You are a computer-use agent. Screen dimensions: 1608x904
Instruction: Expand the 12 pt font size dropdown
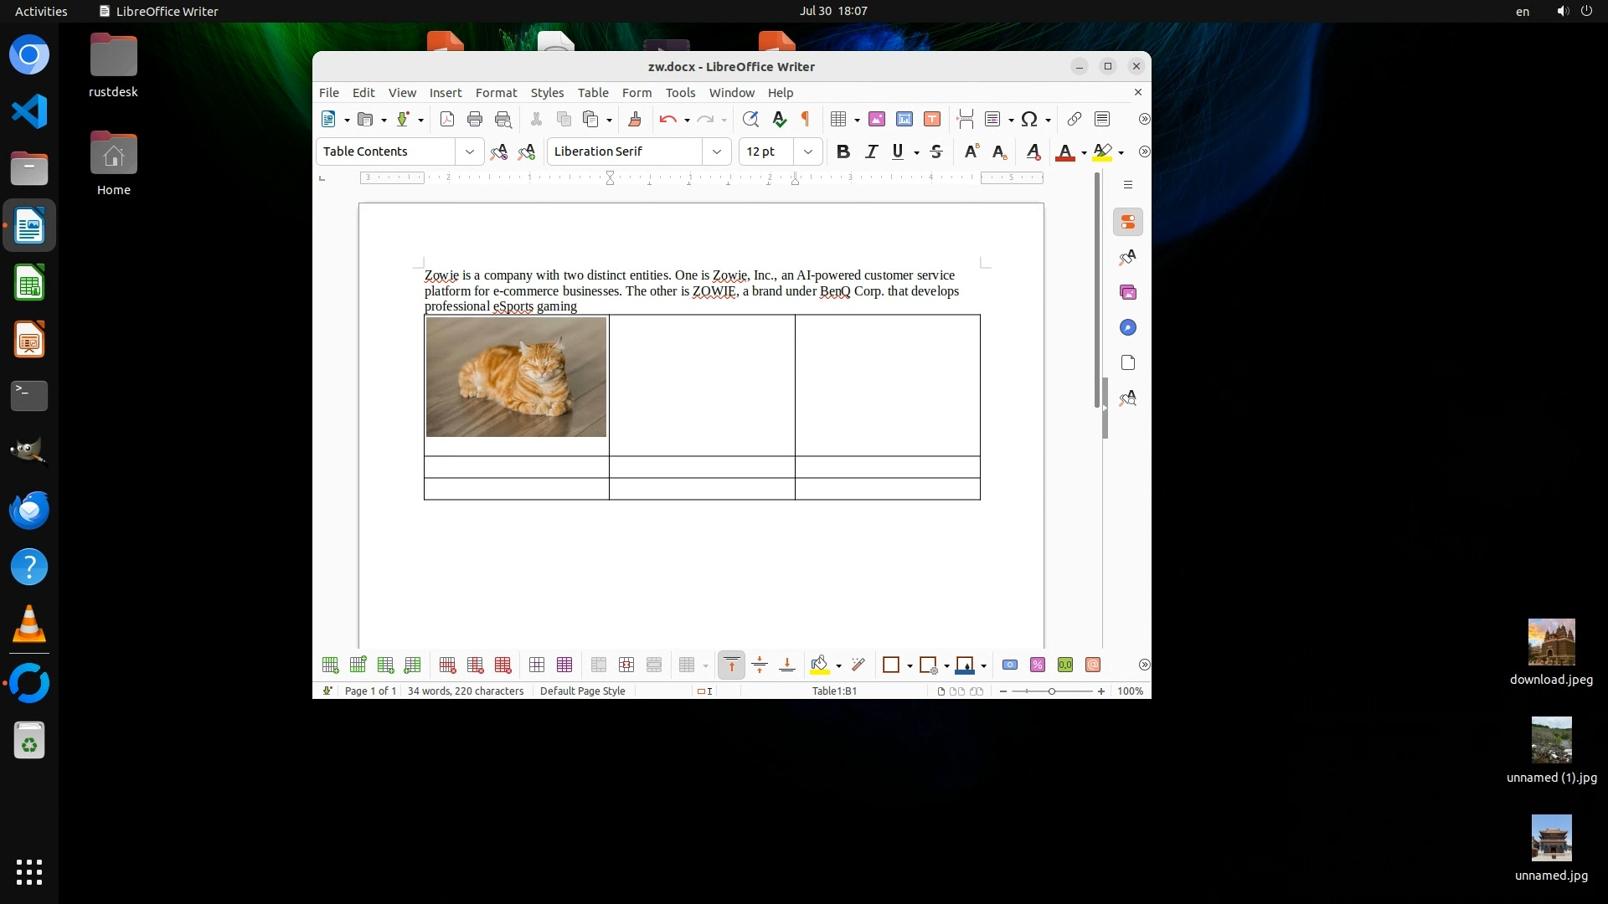pyautogui.click(x=807, y=152)
